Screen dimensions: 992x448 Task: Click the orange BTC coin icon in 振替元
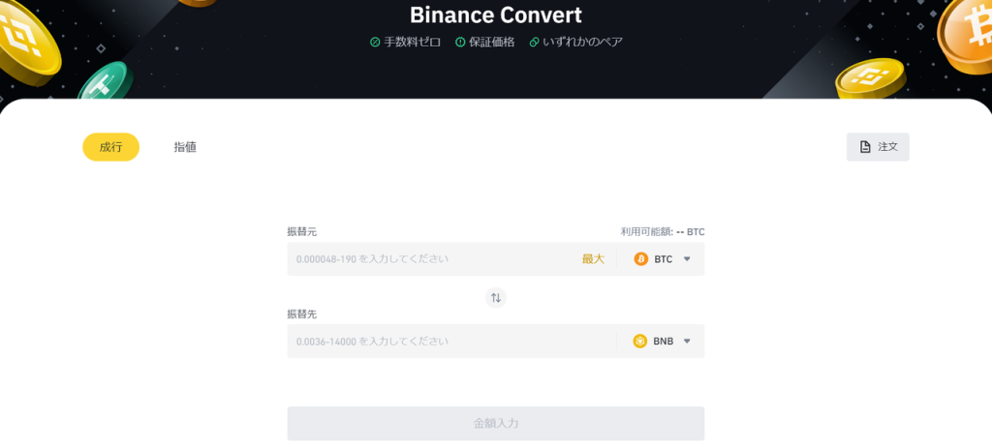point(640,259)
